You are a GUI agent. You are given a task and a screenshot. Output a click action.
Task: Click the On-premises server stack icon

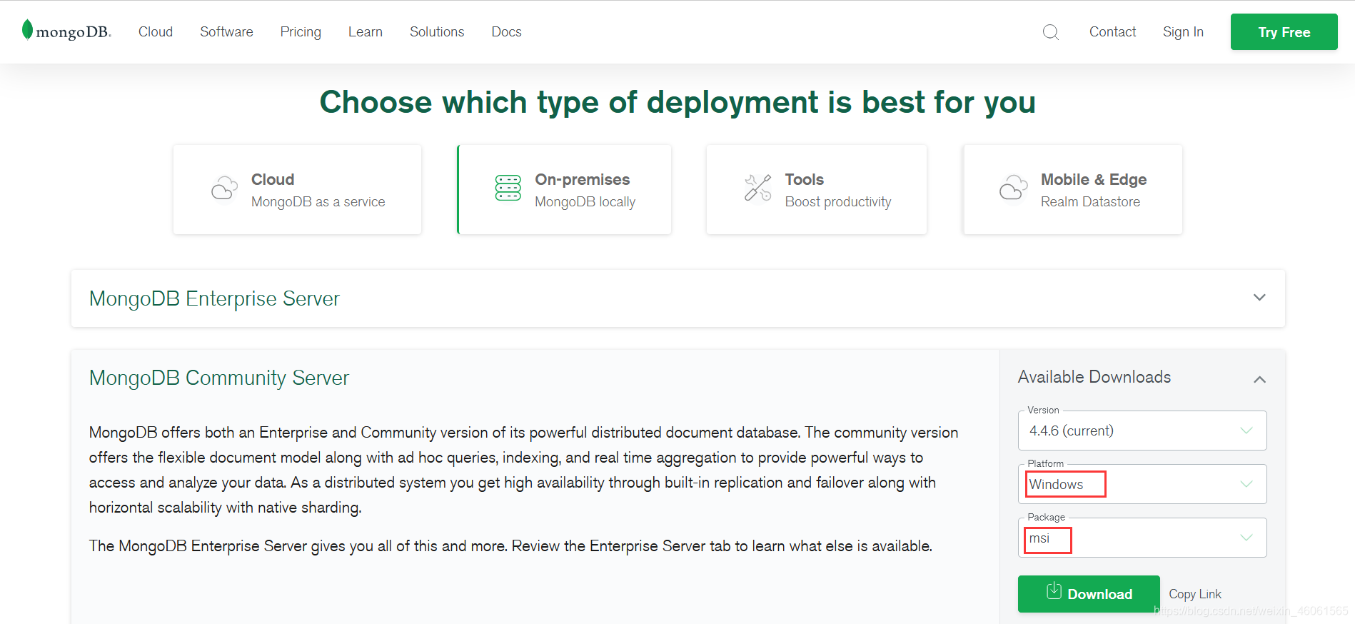508,188
